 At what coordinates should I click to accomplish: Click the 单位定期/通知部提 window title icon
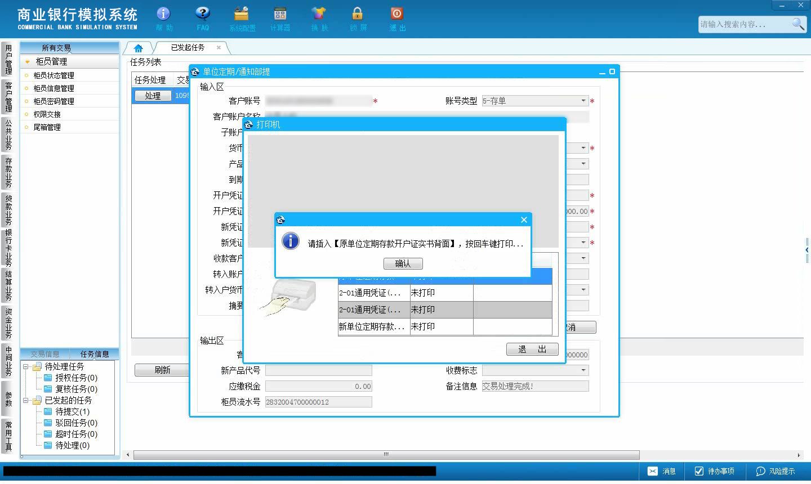coord(195,71)
